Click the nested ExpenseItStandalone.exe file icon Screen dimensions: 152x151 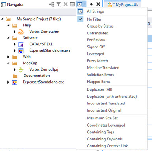[21, 51]
